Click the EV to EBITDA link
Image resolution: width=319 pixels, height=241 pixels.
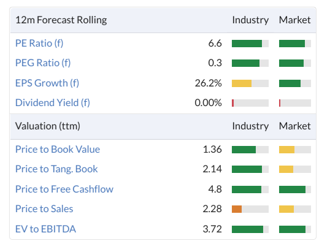click(x=45, y=229)
